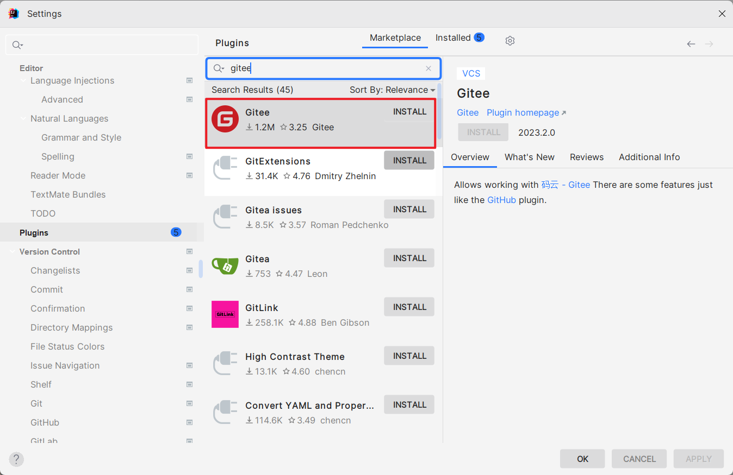Open the Reviews tab for Gitee
Screen dimensions: 733x475
point(586,157)
